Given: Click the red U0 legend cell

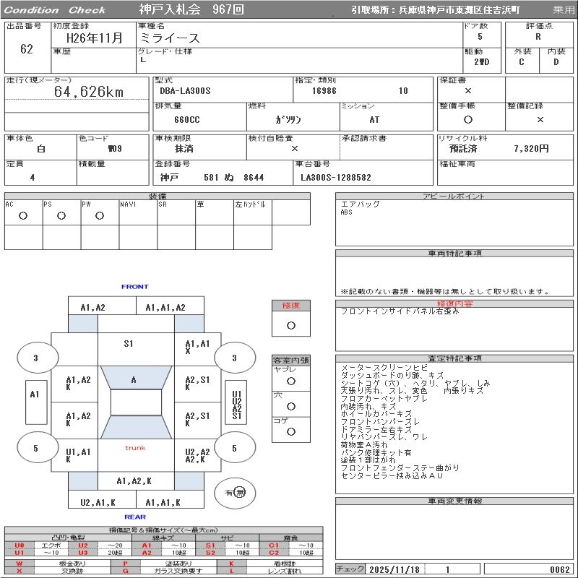Looking at the screenshot, I should pyautogui.click(x=19, y=545).
